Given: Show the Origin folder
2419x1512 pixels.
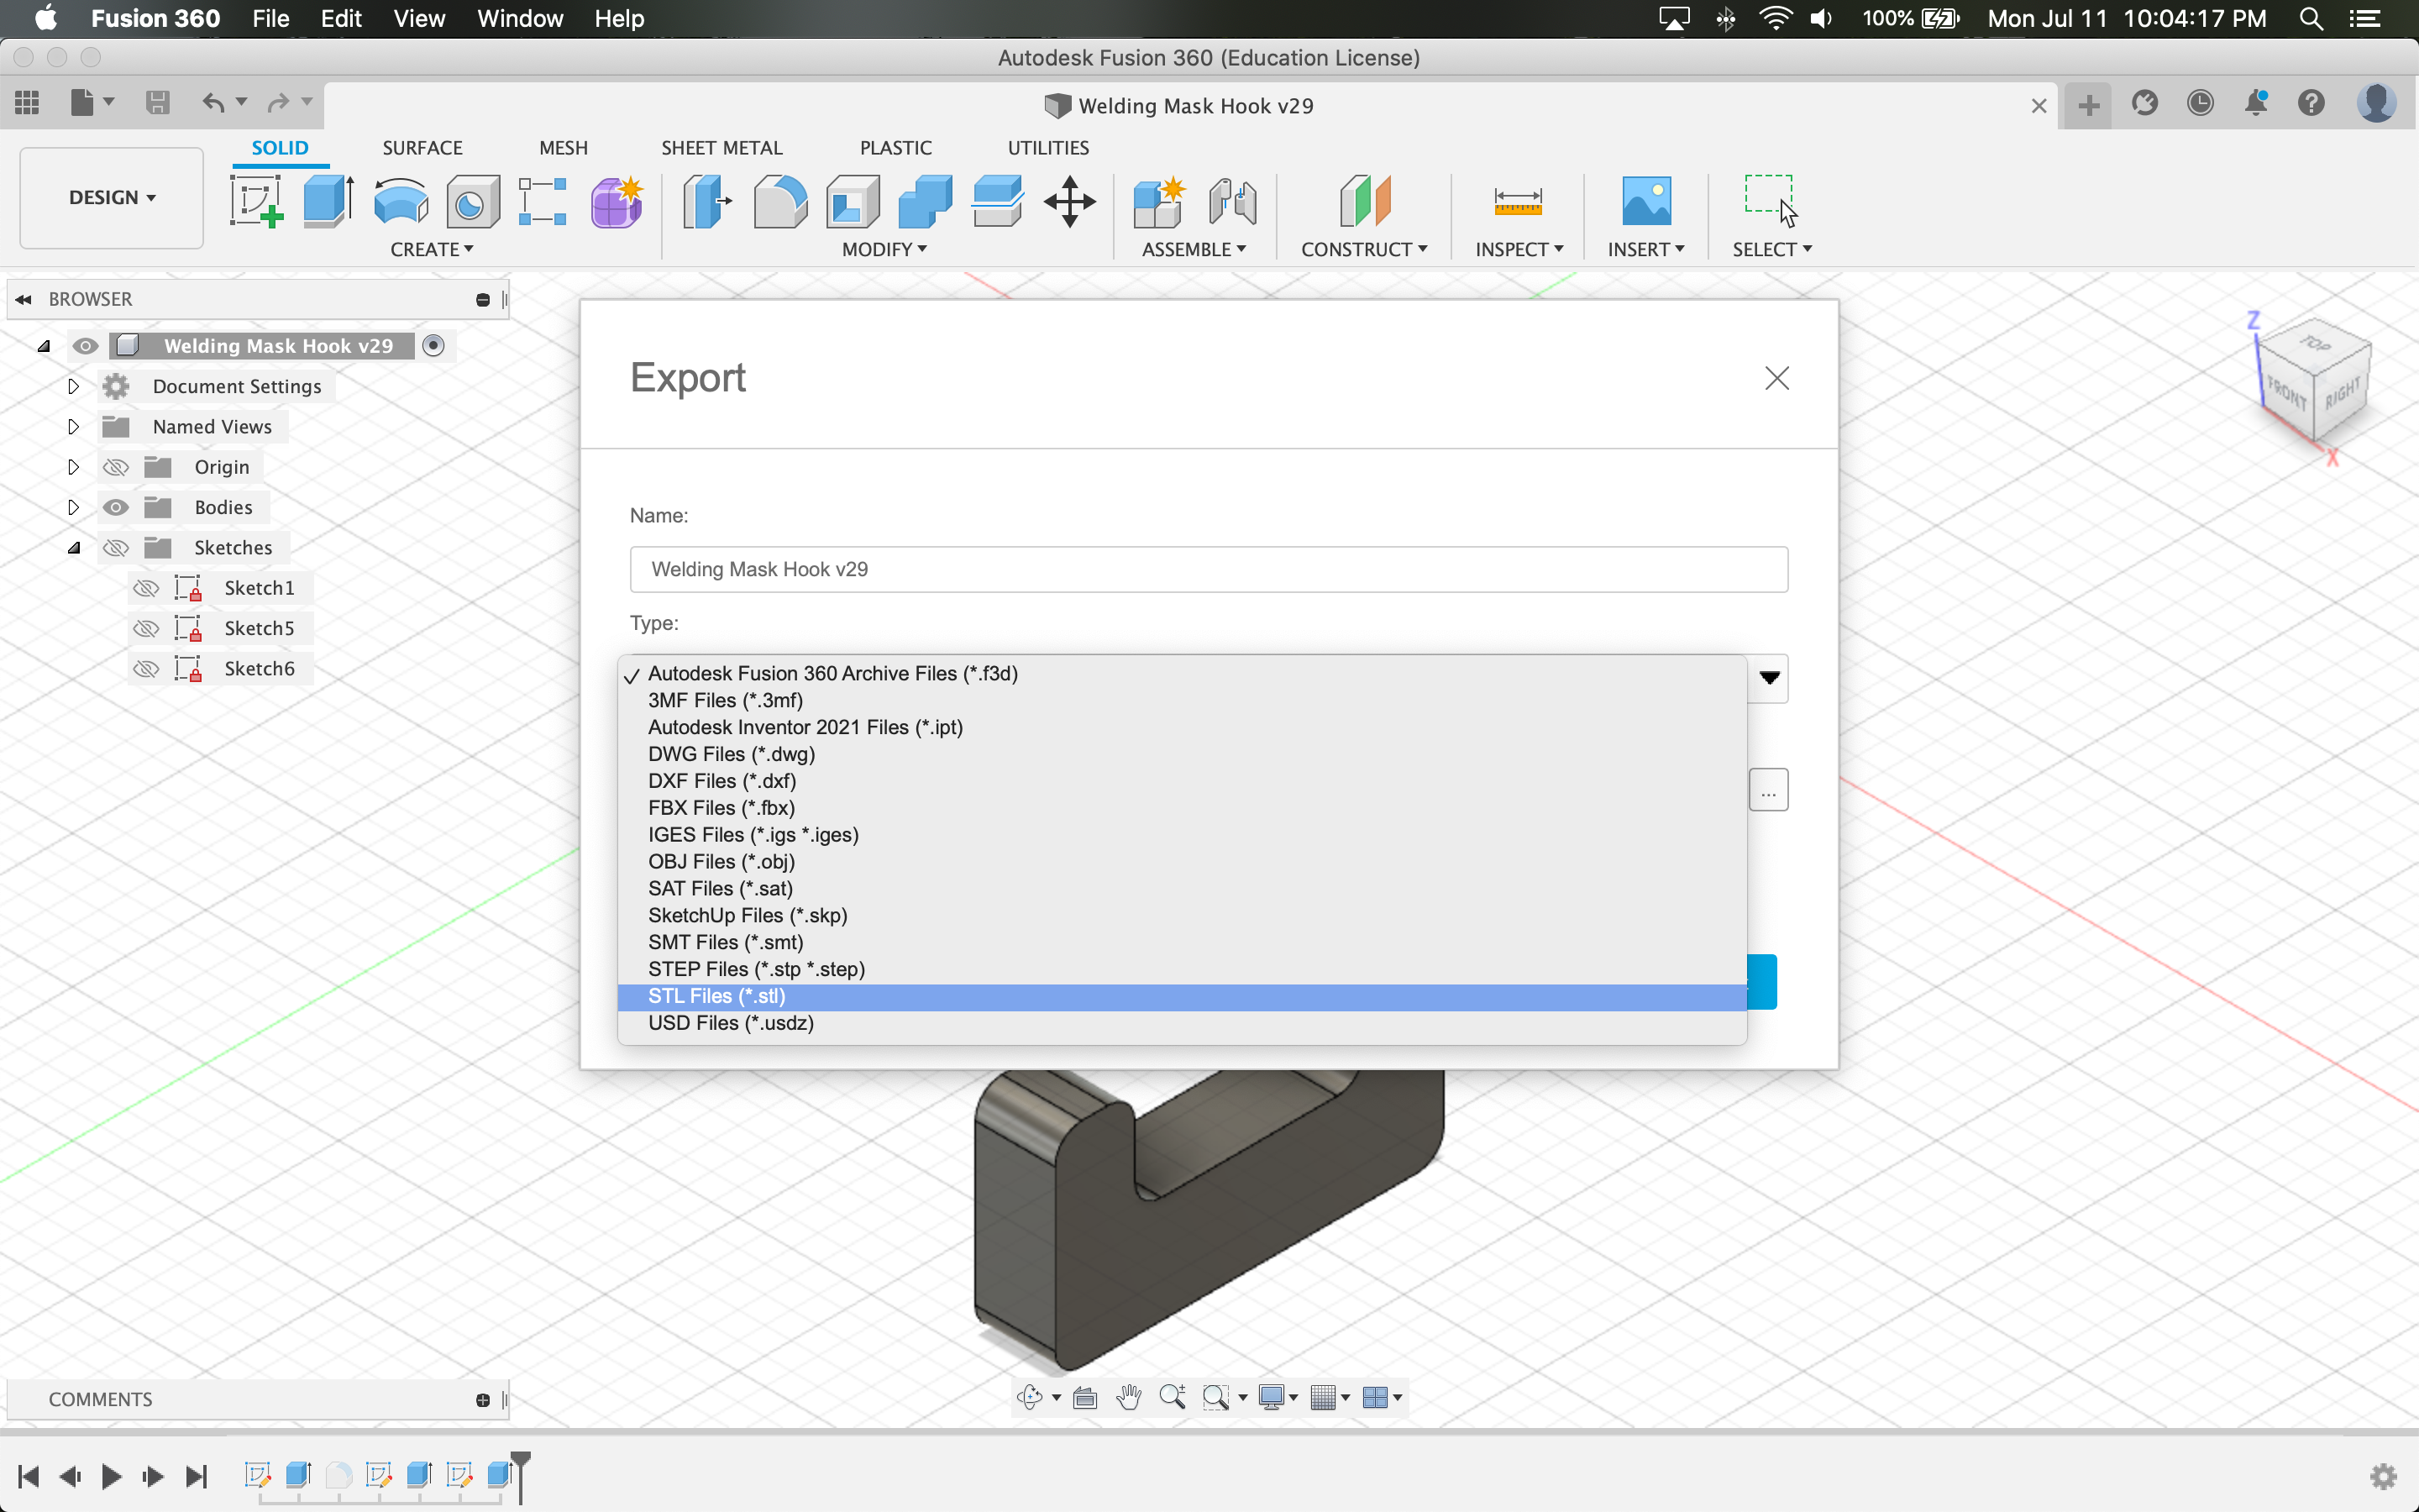Looking at the screenshot, I should 116,467.
